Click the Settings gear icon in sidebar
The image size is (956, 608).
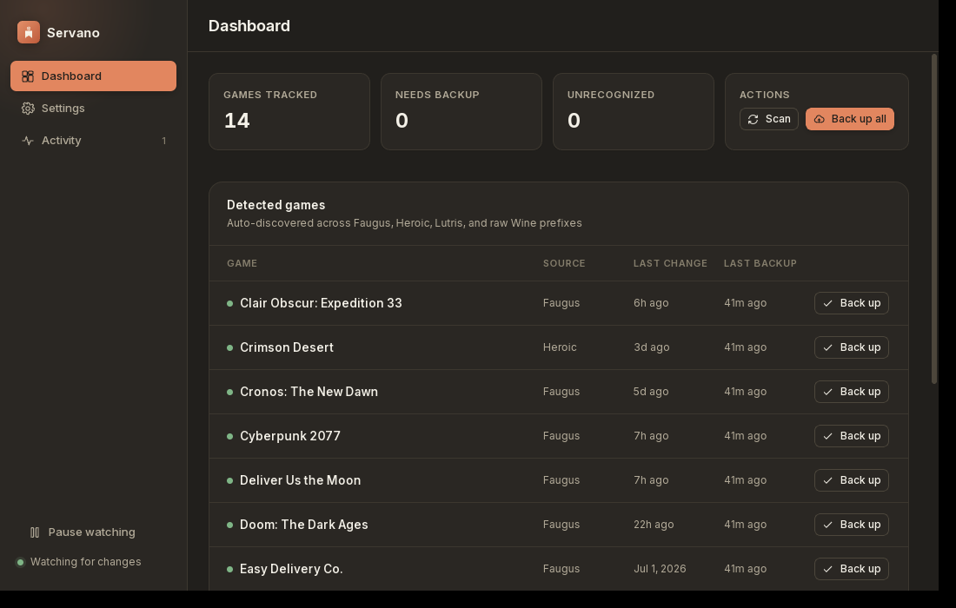click(x=28, y=109)
